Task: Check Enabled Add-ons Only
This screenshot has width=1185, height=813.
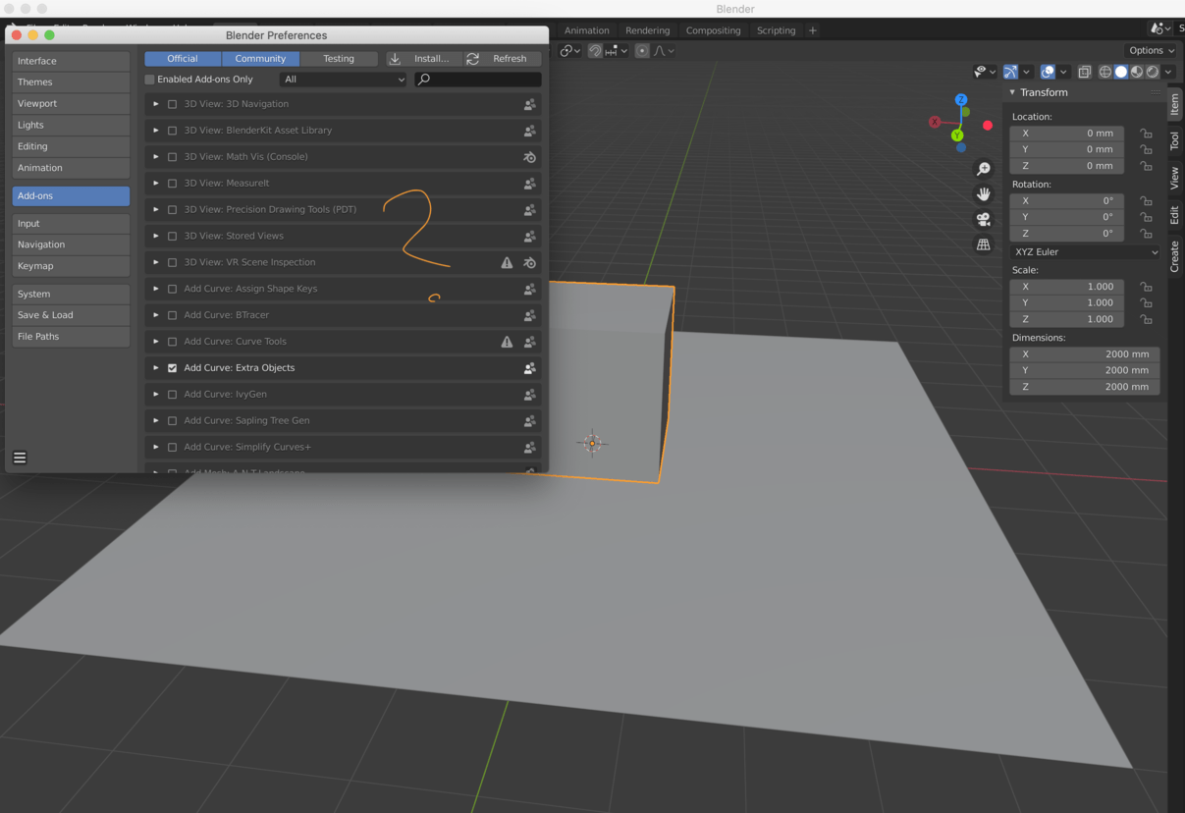Action: point(150,80)
